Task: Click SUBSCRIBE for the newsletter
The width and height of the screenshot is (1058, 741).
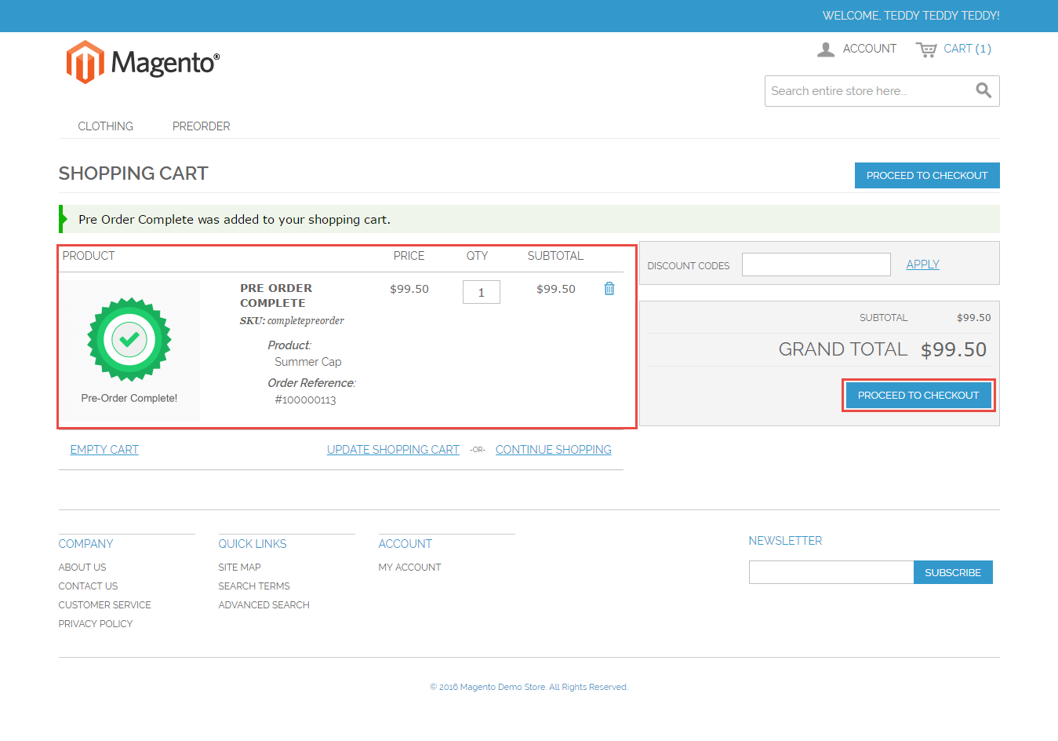Action: click(953, 572)
